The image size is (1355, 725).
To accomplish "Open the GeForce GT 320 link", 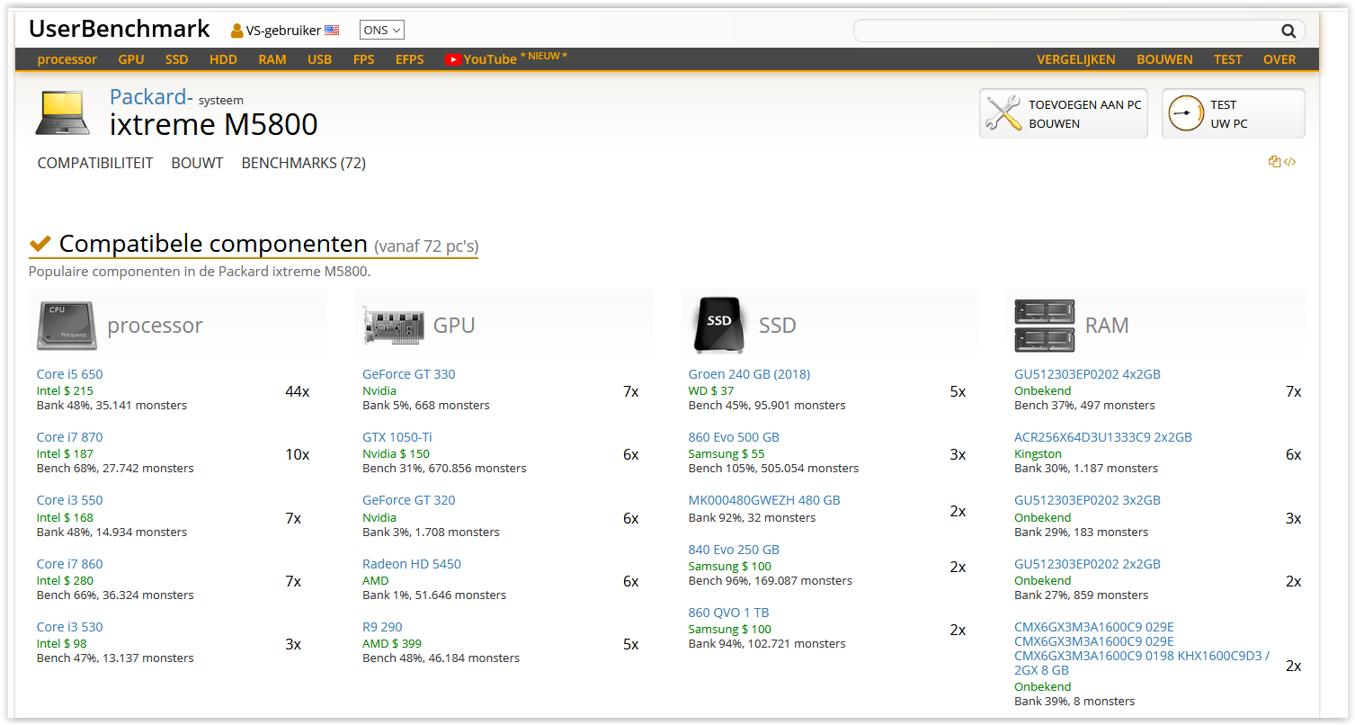I will pos(409,500).
